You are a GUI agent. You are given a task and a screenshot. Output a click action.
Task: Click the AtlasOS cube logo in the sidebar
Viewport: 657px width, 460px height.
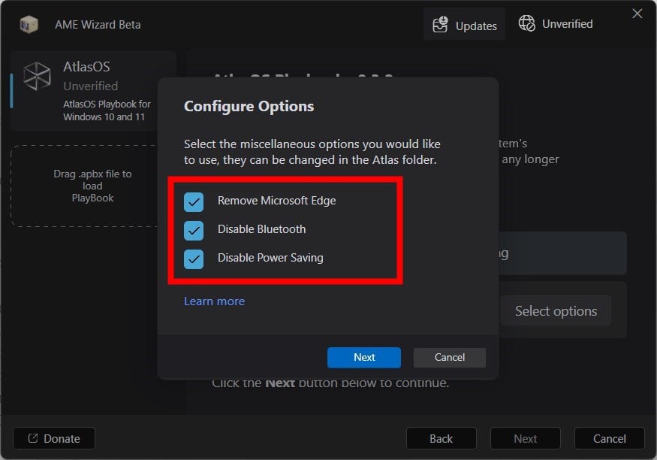[x=38, y=75]
